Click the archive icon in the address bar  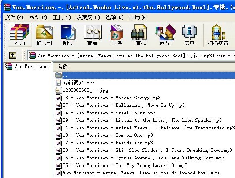click(x=32, y=55)
